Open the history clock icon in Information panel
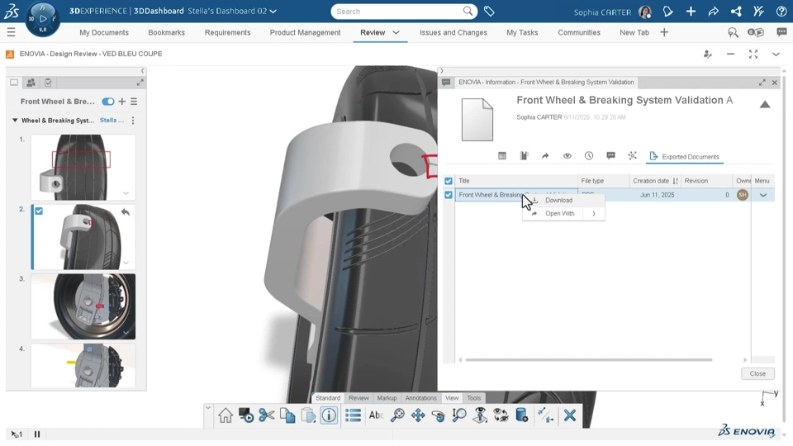Image resolution: width=793 pixels, height=446 pixels. pos(589,156)
